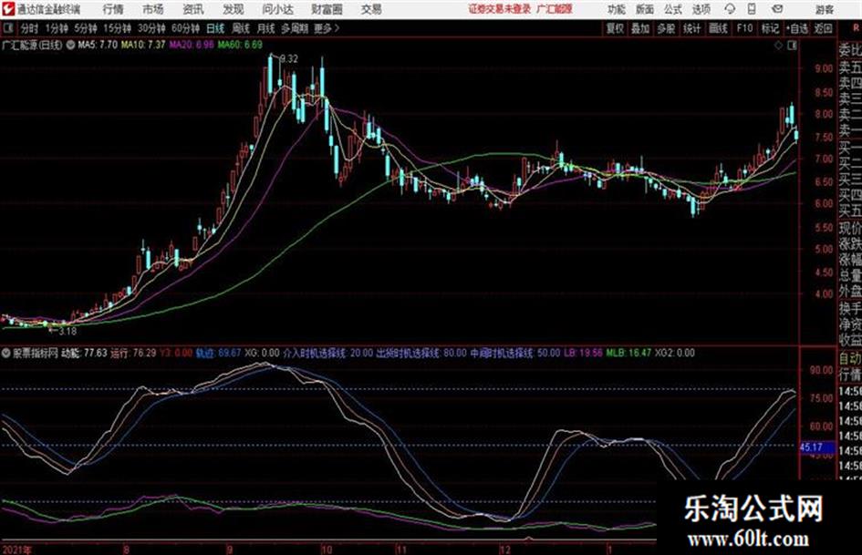Click the 叠加 overlay button
Viewport: 862px width, 555px height.
click(640, 28)
